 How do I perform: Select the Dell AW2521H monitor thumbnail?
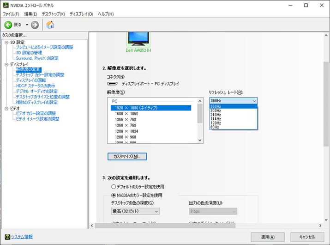pyautogui.click(x=138, y=39)
